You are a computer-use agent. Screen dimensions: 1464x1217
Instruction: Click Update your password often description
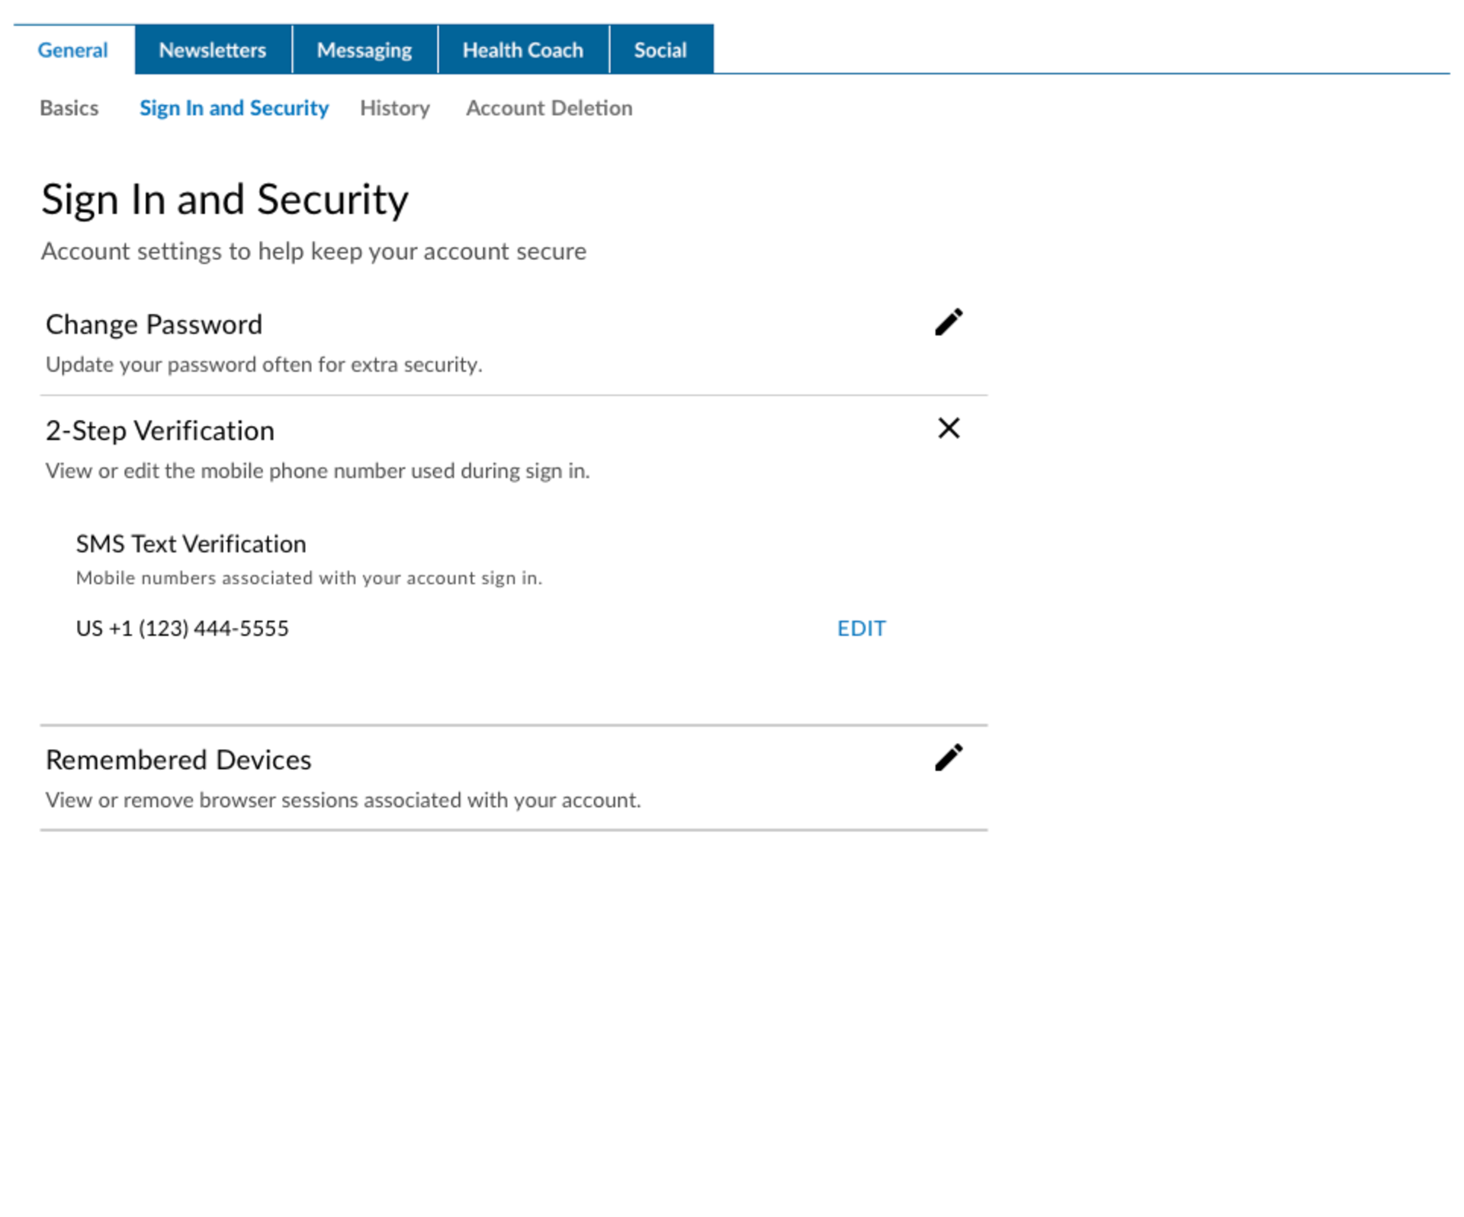(x=263, y=364)
